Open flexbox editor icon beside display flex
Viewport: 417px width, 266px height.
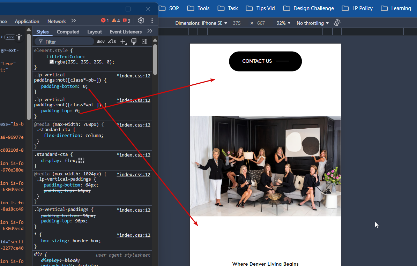81,160
